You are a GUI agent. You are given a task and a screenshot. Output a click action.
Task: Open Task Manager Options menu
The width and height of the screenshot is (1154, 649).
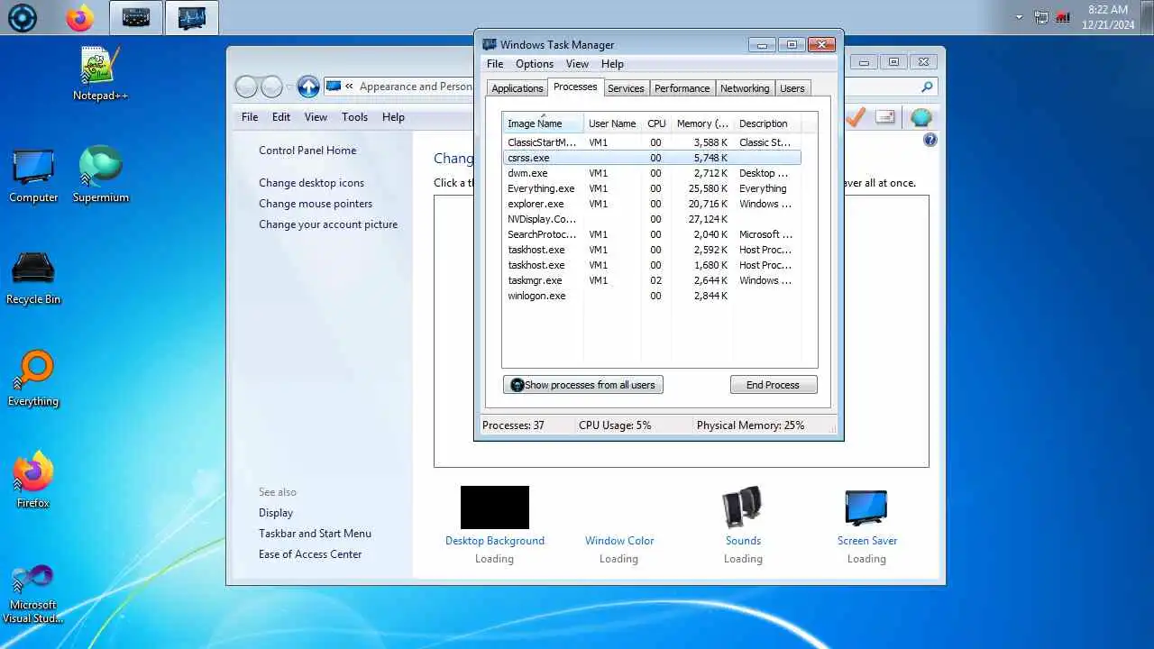tap(535, 64)
